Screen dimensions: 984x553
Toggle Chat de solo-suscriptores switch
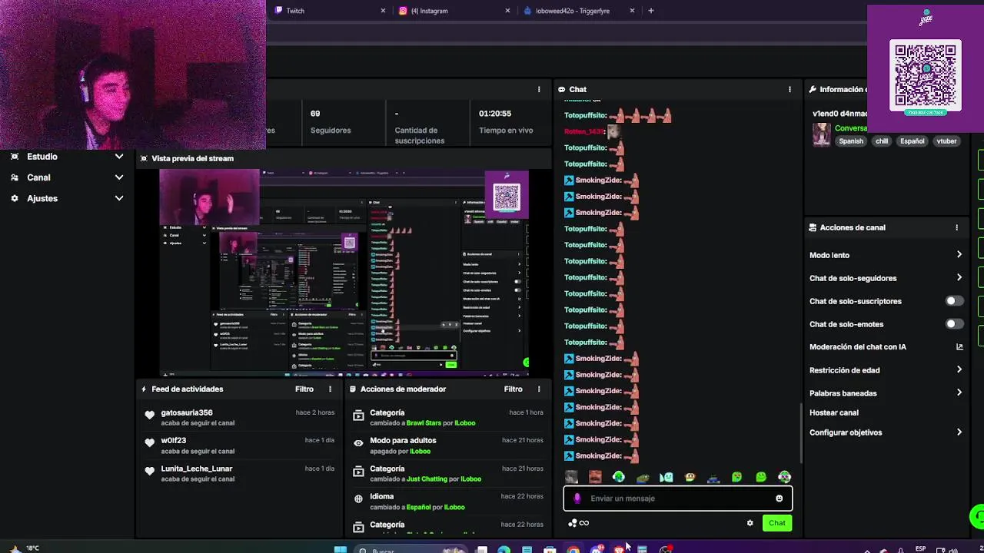953,301
